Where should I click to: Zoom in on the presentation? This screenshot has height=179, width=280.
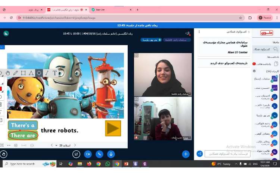point(16,145)
